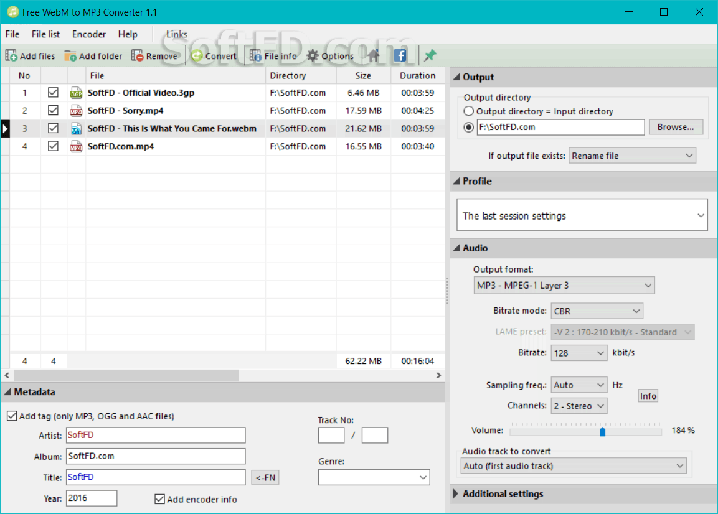
Task: Click the output directory path field
Action: (561, 127)
